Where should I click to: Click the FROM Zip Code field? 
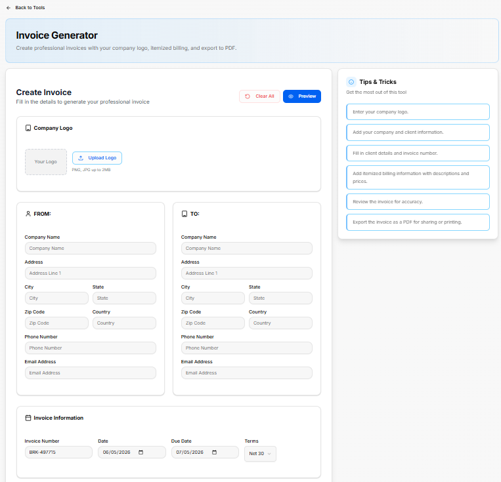pyautogui.click(x=56, y=323)
